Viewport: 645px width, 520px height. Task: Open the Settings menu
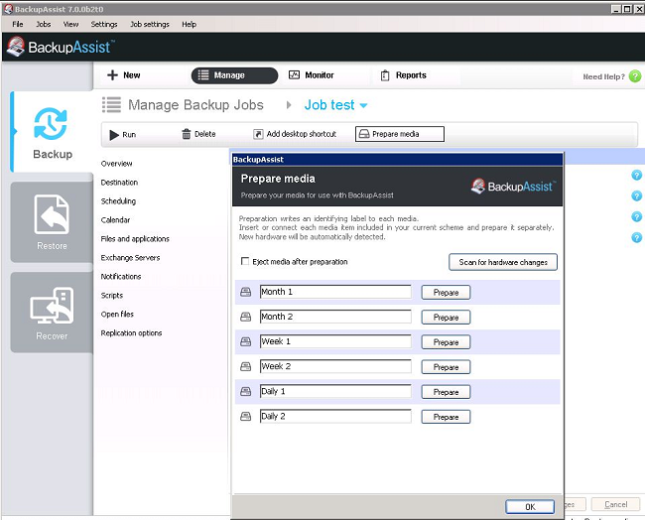(104, 24)
